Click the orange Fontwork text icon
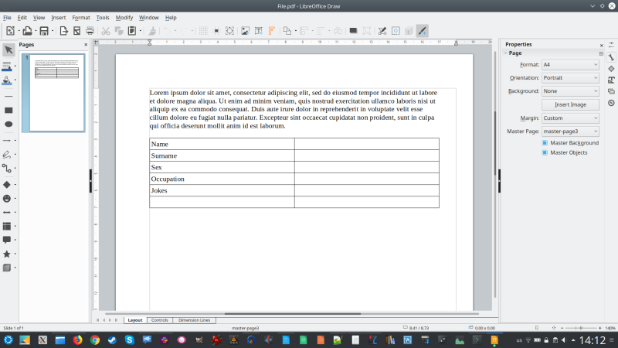This screenshot has width=618, height=348. 272,31
